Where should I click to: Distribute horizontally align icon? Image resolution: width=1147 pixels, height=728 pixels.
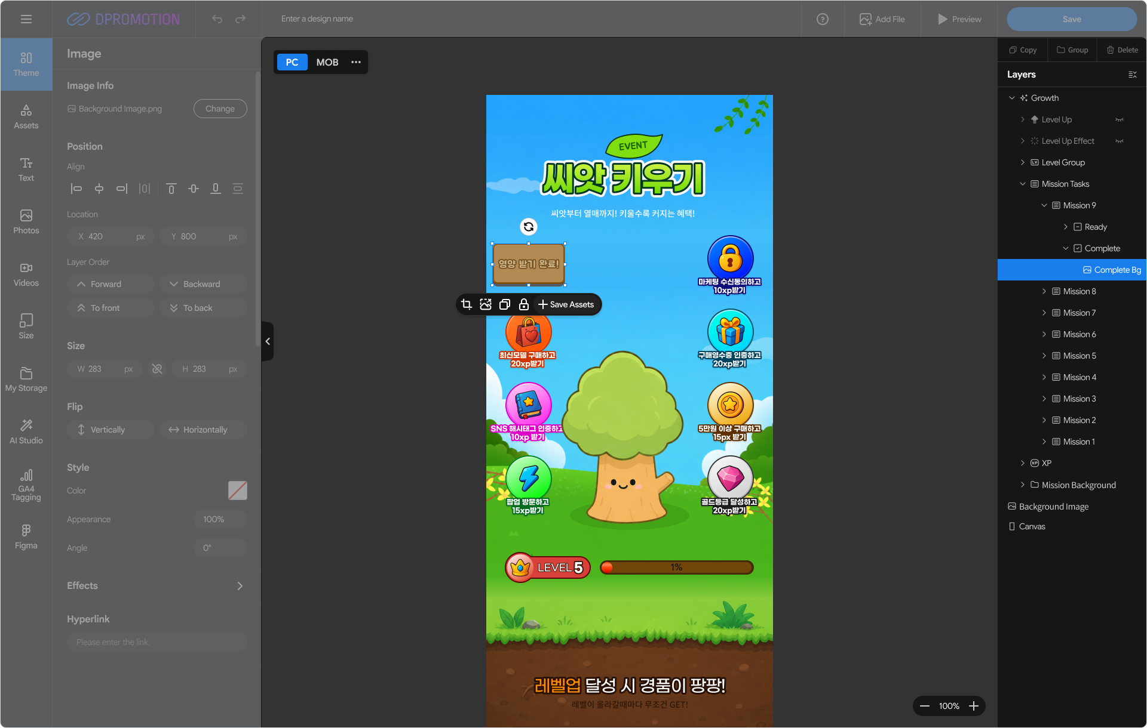coord(145,189)
